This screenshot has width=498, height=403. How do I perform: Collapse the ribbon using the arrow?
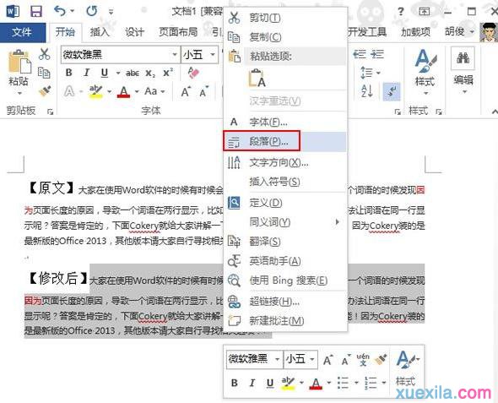[x=494, y=112]
